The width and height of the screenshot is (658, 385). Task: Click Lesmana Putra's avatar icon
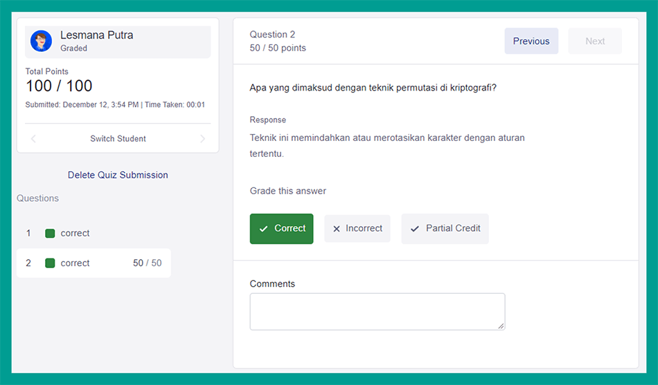pos(42,41)
